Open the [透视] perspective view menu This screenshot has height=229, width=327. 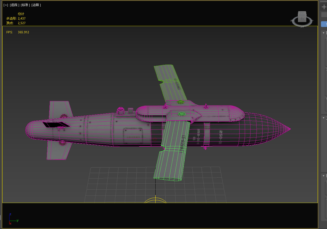(x=14, y=5)
